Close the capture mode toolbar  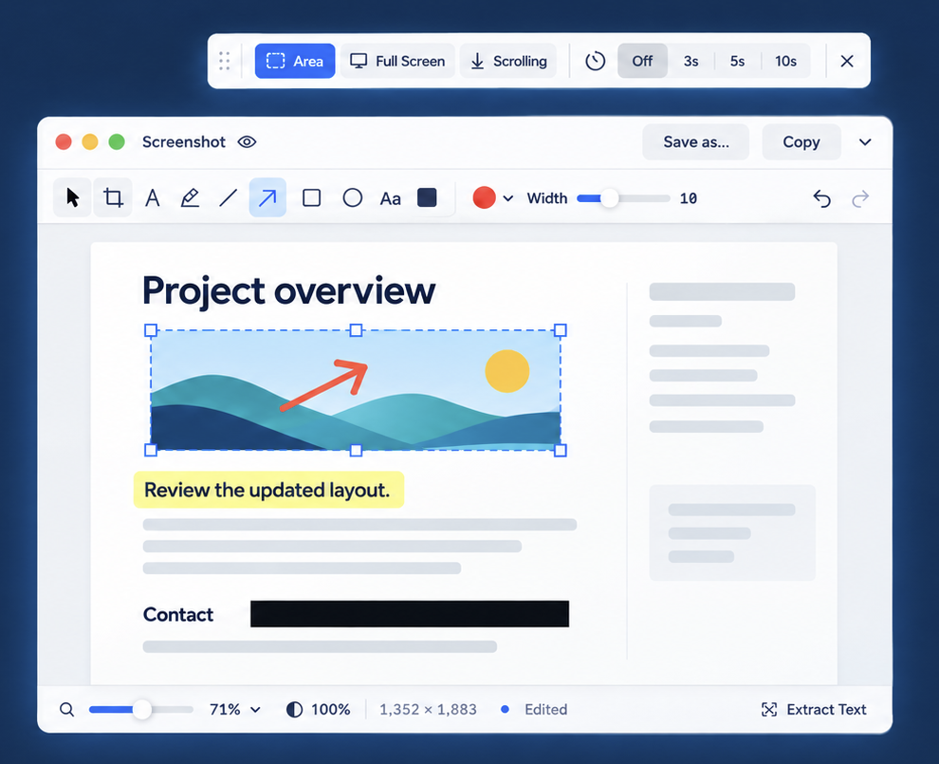point(847,61)
